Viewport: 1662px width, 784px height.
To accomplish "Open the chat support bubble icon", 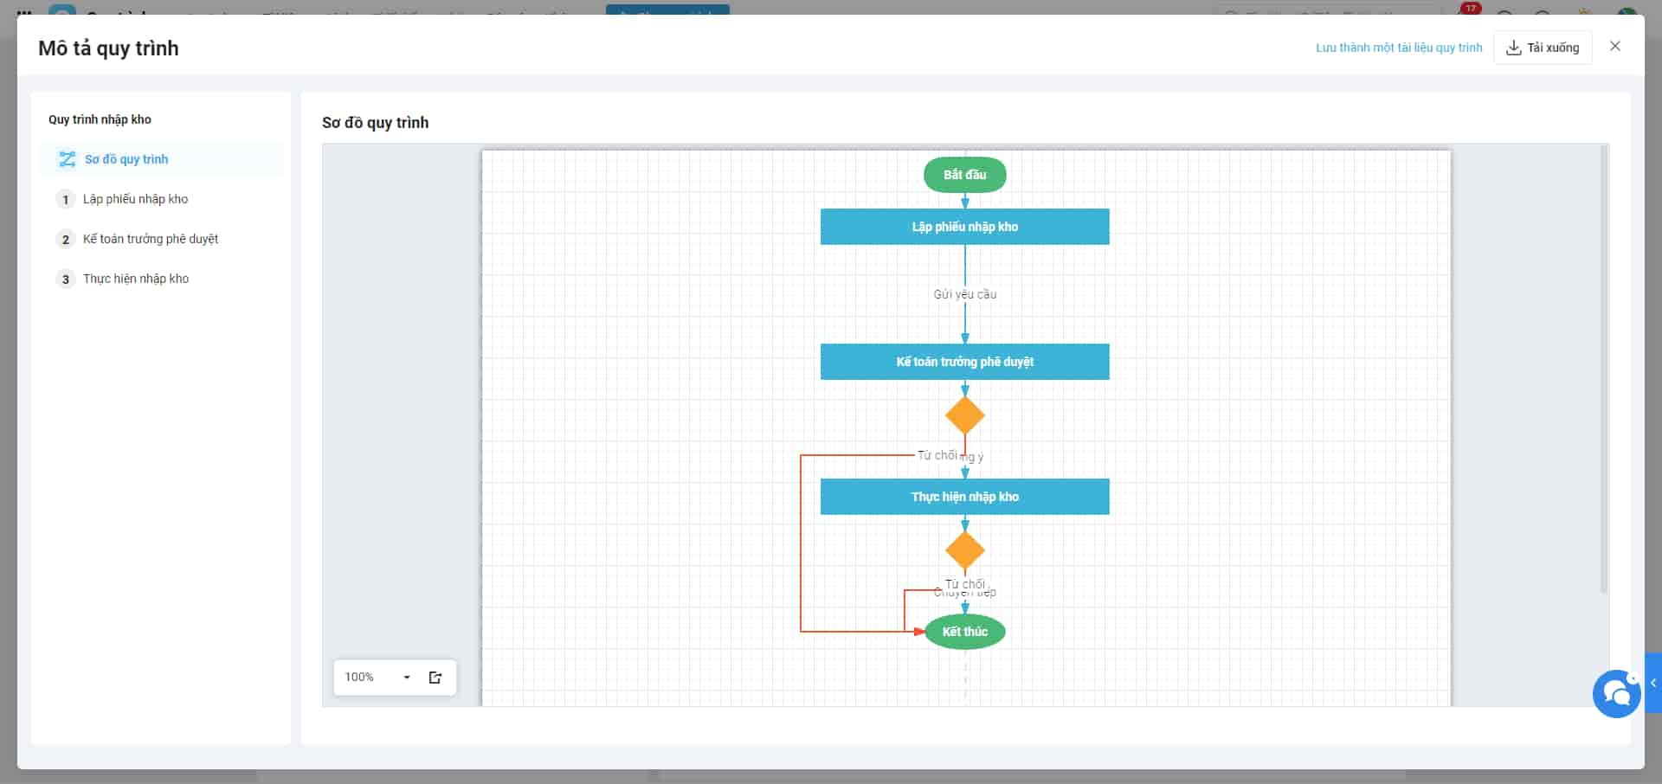I will (x=1616, y=693).
